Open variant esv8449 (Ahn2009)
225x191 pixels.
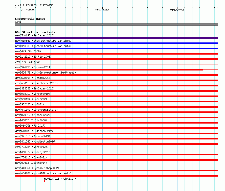28,51
